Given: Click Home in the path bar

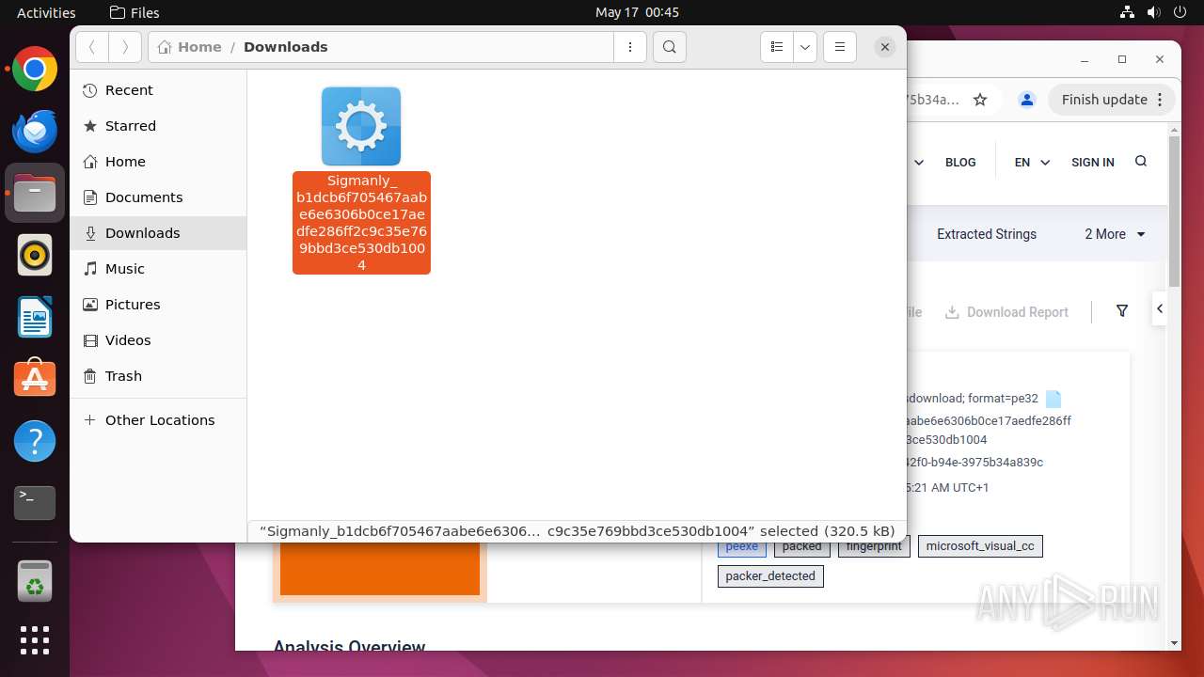Looking at the screenshot, I should click(x=190, y=47).
